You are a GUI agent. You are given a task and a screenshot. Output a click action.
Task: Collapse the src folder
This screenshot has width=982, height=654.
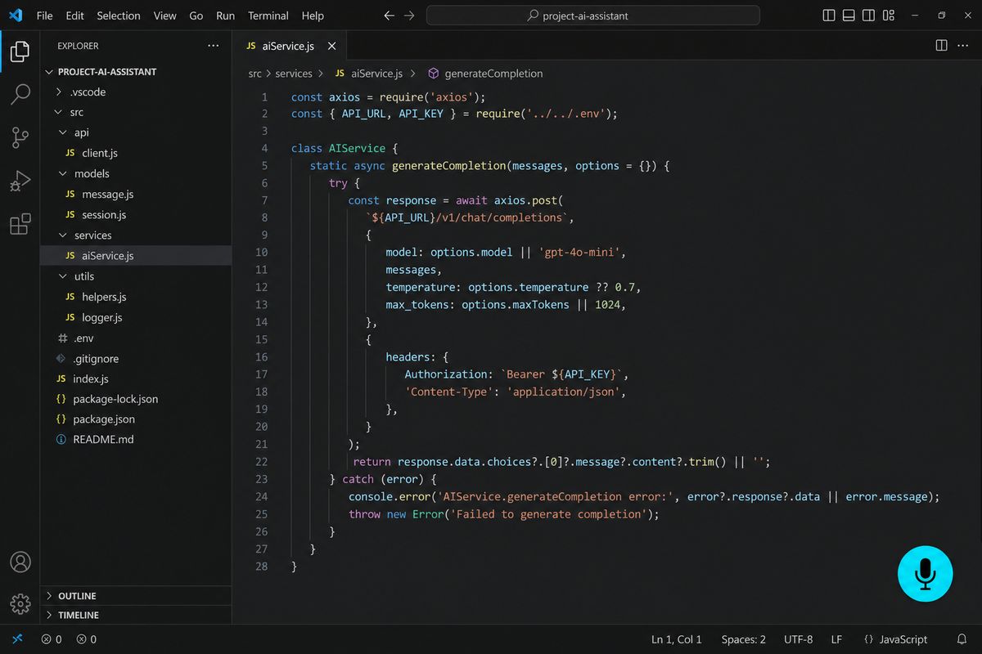[136, 112]
